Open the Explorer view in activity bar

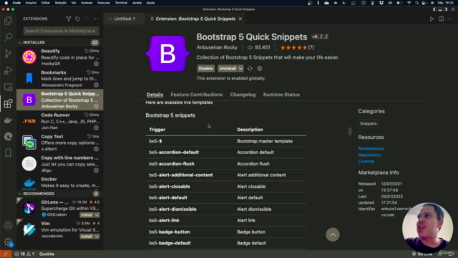[x=8, y=21]
